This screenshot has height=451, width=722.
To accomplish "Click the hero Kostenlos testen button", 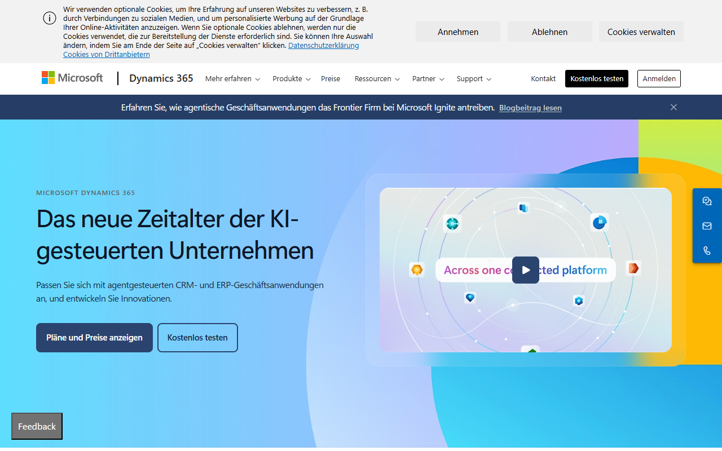I will click(197, 338).
